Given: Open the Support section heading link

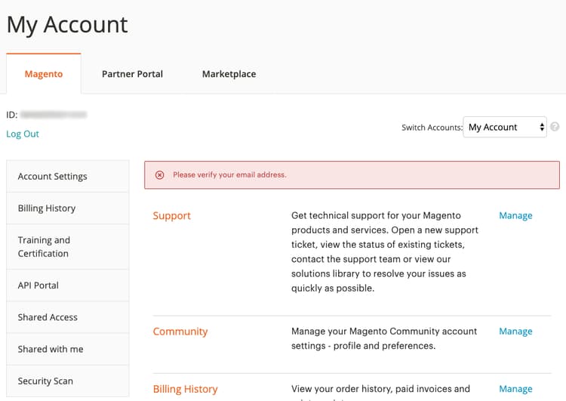Looking at the screenshot, I should pyautogui.click(x=172, y=215).
